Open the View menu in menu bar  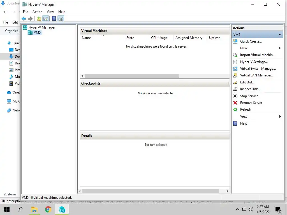[50, 12]
